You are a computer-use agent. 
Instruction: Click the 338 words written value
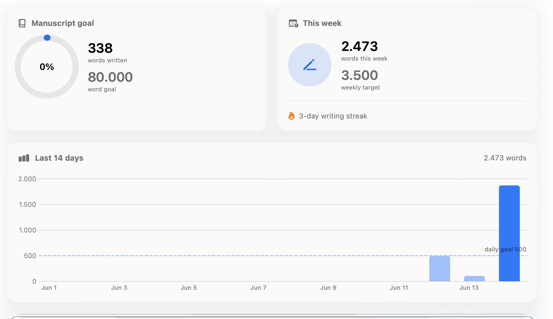[x=100, y=48]
